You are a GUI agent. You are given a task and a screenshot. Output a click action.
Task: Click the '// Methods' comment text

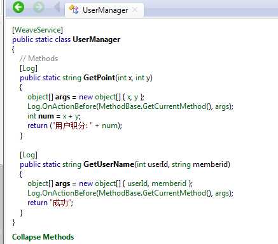[x=39, y=59]
